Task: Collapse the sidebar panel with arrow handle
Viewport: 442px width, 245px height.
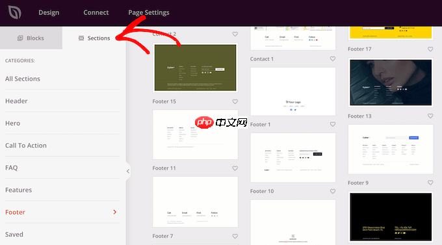Action: (128, 171)
